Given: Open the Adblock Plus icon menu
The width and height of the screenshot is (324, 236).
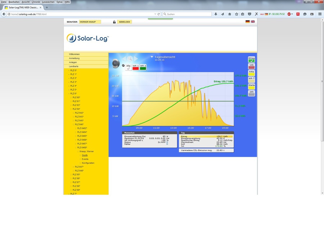Looking at the screenshot, I should 289,14.
